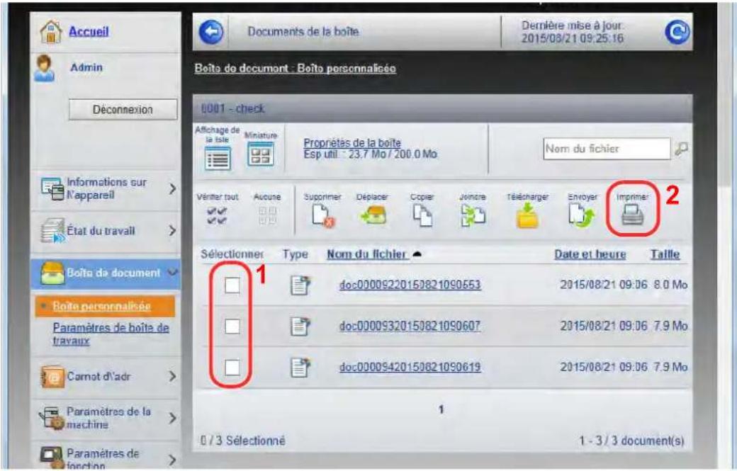Expand État du travail chevron
The width and height of the screenshot is (737, 471).
pos(172,231)
